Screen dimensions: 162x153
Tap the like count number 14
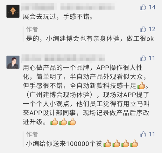click(152, 7)
